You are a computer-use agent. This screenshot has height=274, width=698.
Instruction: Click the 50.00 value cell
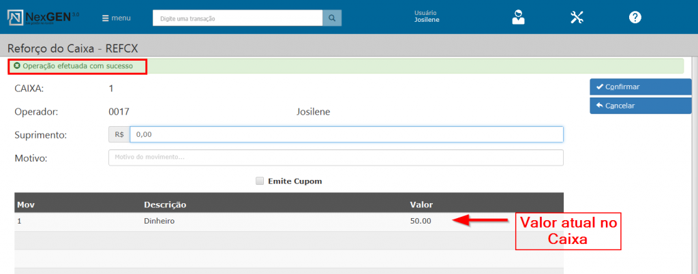420,222
